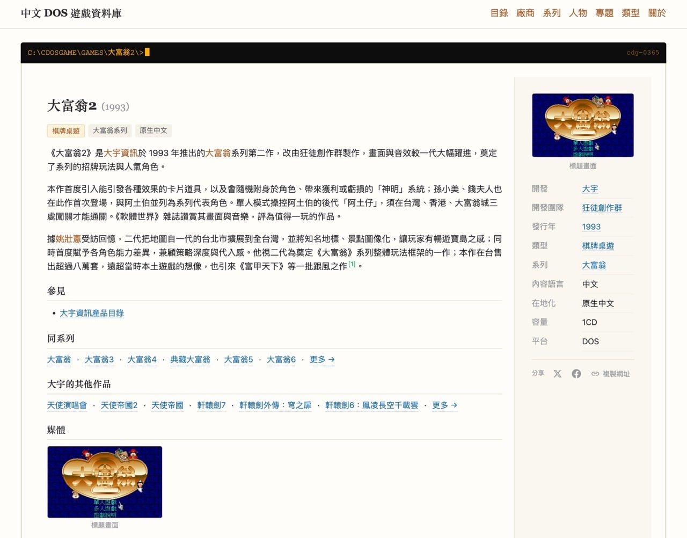This screenshot has height=538, width=687.
Task: Open 大宇資訊產品目錄 under 參見
Action: (92, 313)
